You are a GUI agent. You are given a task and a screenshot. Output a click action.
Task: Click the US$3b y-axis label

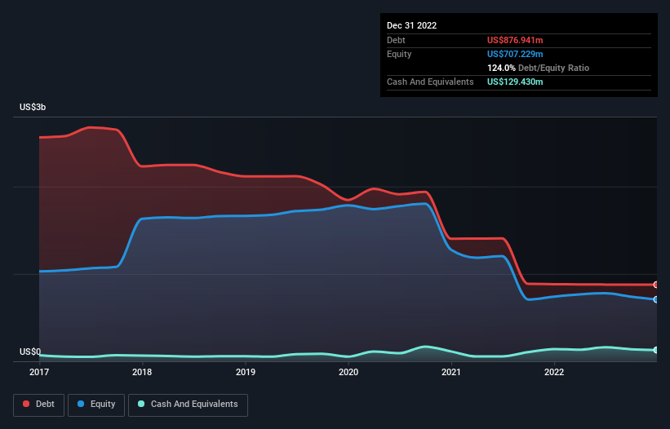tap(33, 107)
